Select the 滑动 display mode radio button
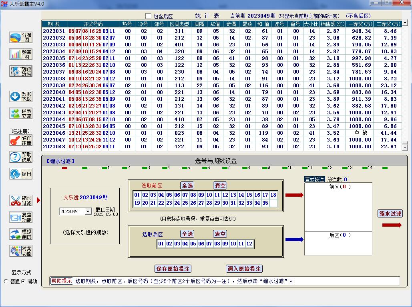This screenshot has height=307, width=412. pos(23,281)
